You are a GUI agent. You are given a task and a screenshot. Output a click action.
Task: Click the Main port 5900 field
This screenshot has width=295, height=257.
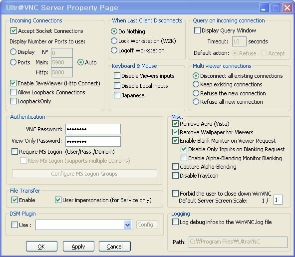tap(62, 62)
